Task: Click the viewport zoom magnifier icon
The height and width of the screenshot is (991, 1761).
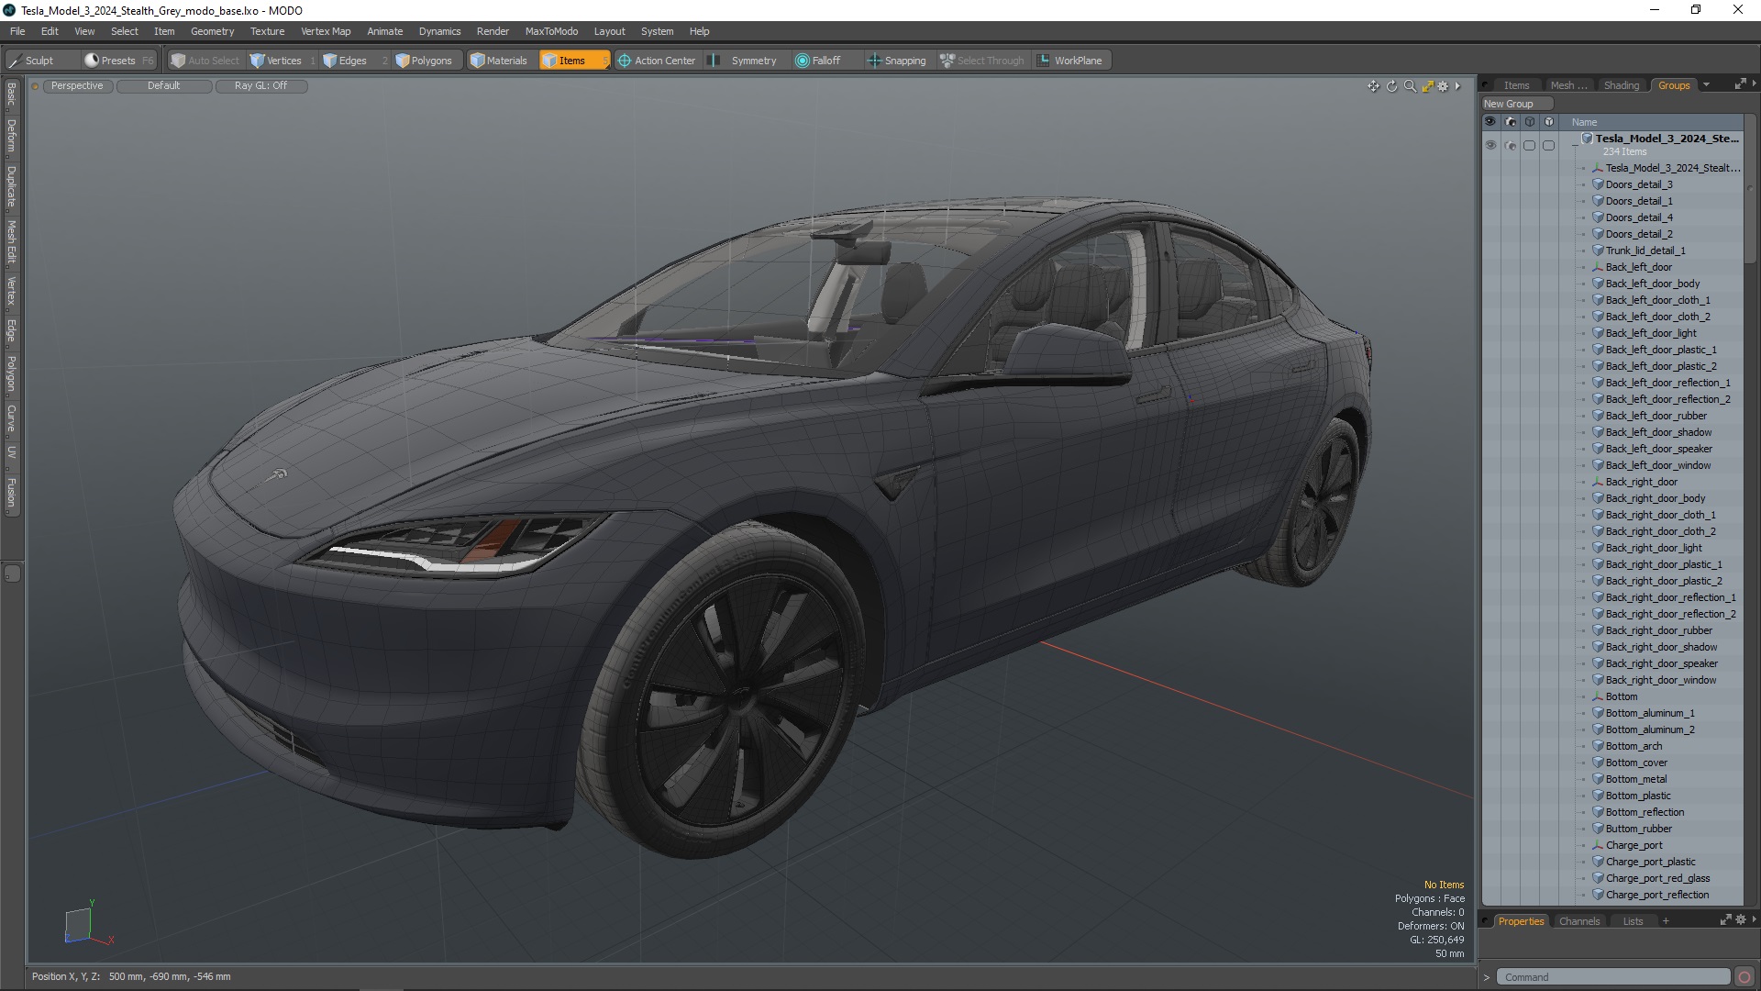Action: [x=1410, y=86]
